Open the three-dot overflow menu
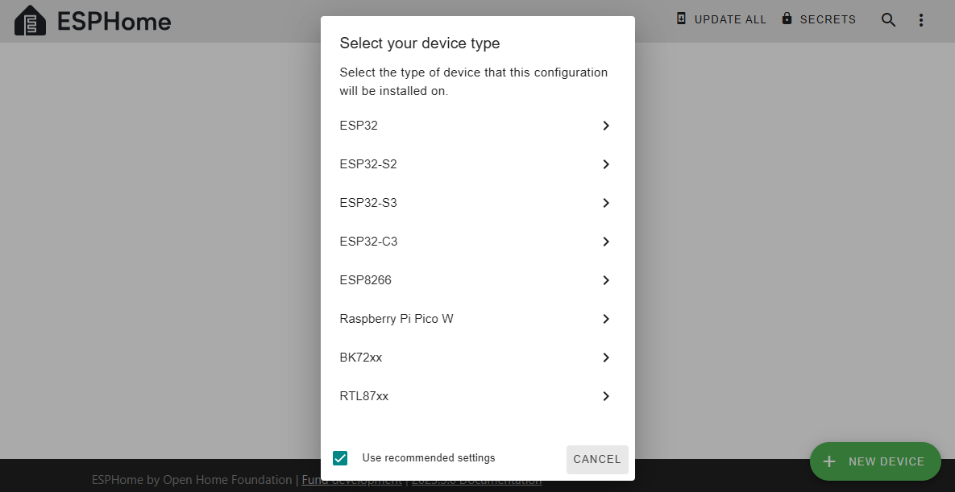The width and height of the screenshot is (955, 492). point(921,20)
